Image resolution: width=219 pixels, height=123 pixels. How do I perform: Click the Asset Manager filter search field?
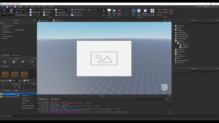coord(28,87)
